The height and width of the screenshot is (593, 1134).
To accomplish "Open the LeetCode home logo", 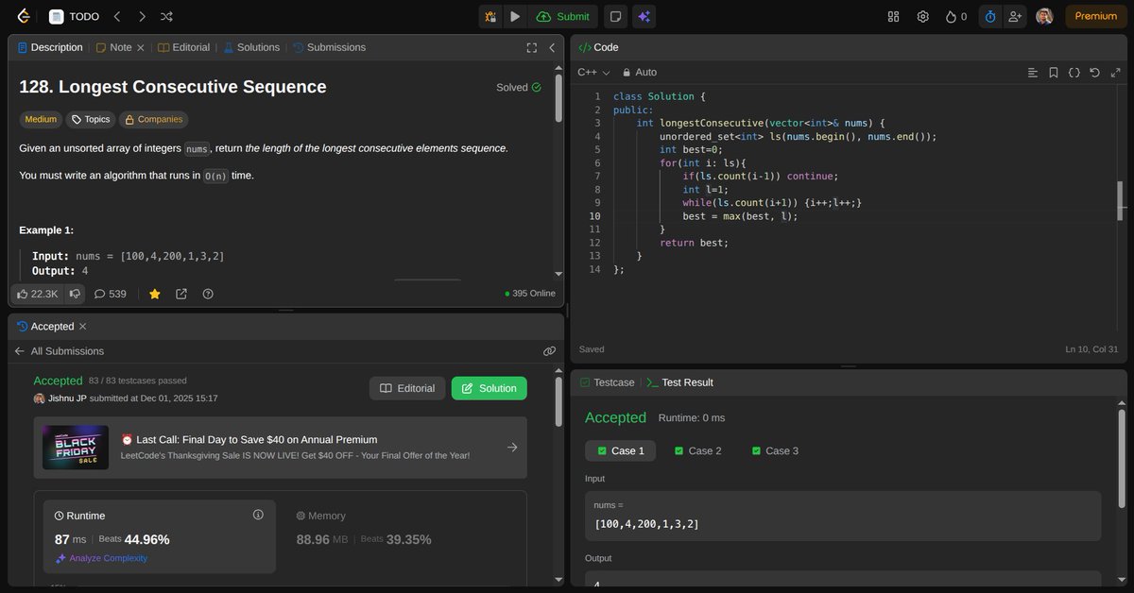I will pyautogui.click(x=24, y=16).
